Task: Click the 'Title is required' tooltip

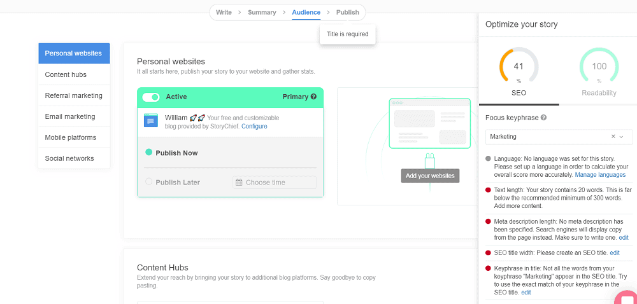Action: coord(347,34)
